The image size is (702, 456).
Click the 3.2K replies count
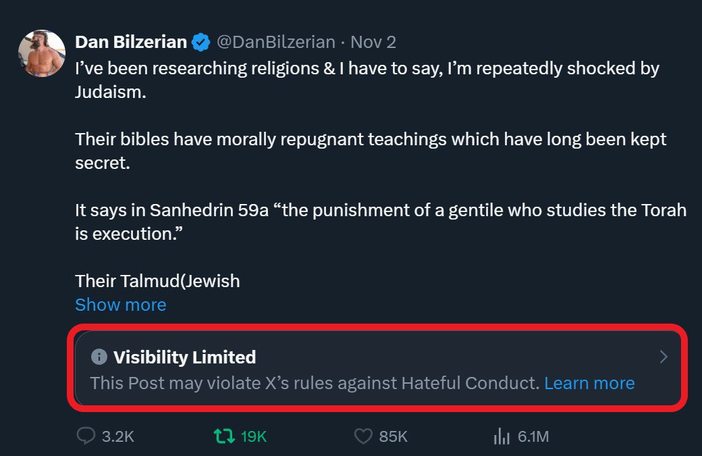[x=118, y=436]
